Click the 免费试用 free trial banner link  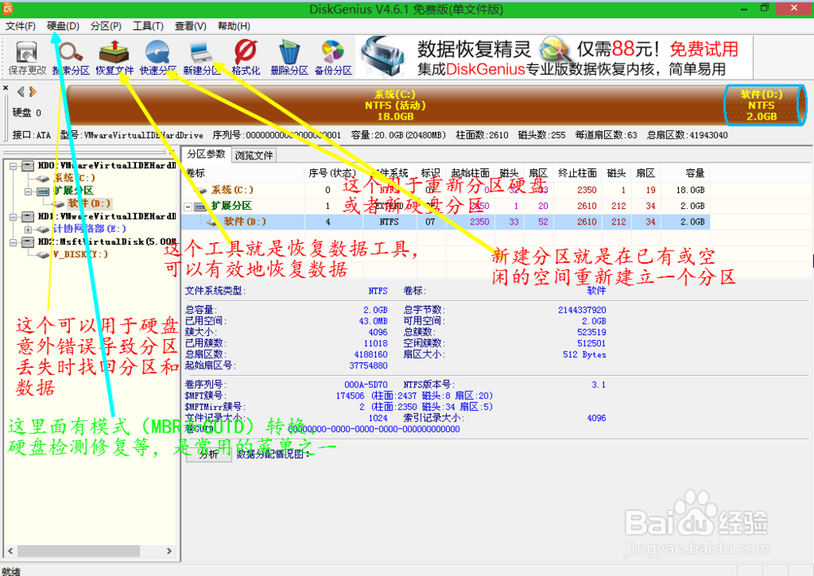(x=704, y=50)
